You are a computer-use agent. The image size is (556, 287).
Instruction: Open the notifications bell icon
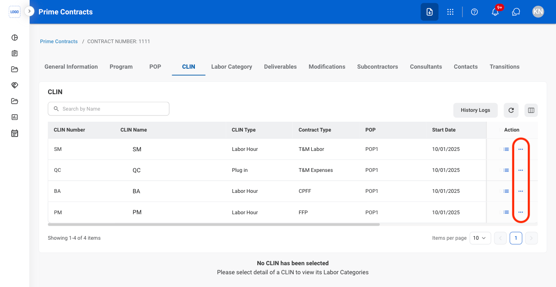coord(495,12)
